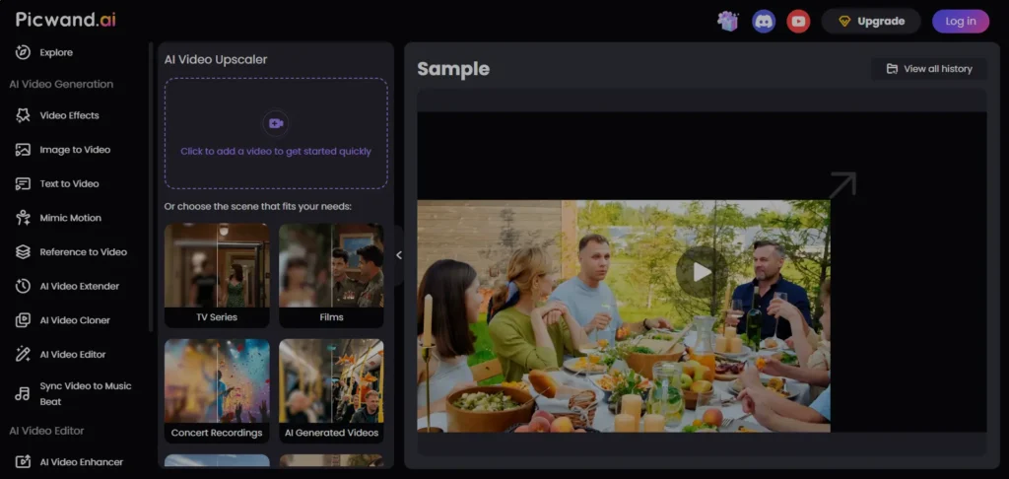Click View all history button
This screenshot has width=1009, height=479.
929,69
